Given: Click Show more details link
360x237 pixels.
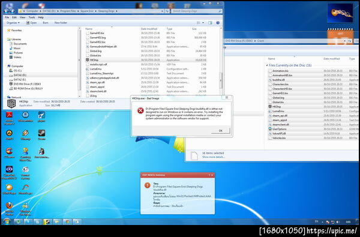Looking at the screenshot, I should coord(213,157).
